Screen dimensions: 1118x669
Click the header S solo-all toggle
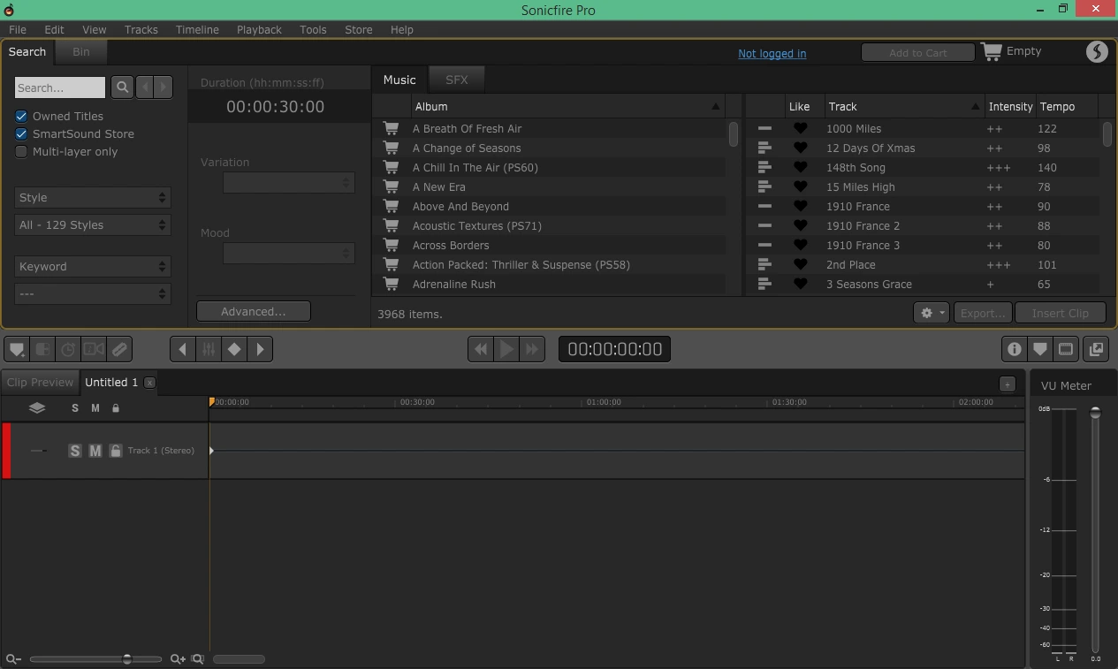click(75, 407)
